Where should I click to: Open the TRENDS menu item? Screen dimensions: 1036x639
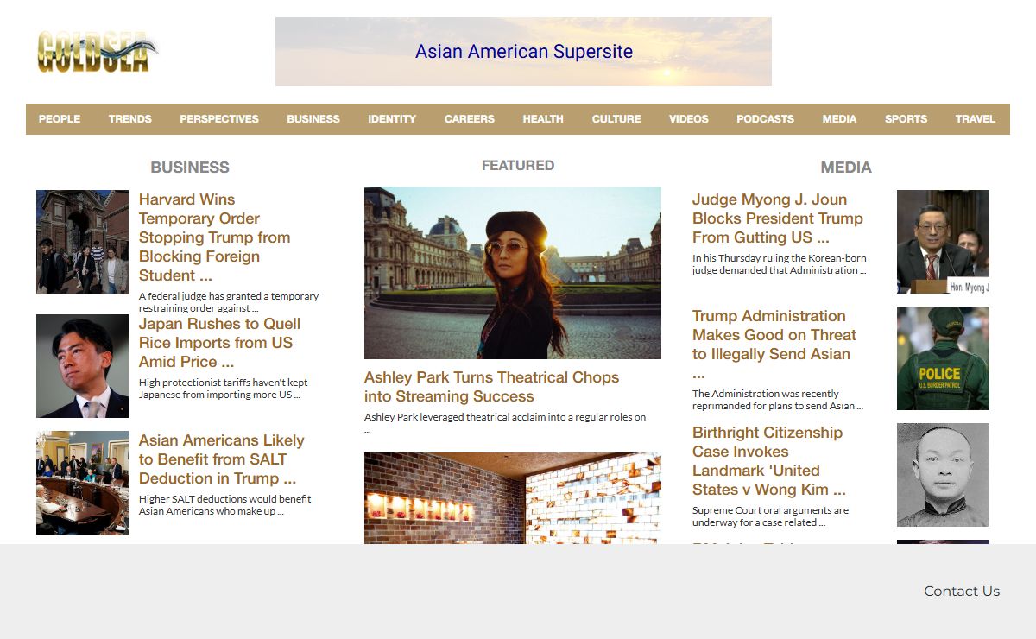(x=130, y=119)
